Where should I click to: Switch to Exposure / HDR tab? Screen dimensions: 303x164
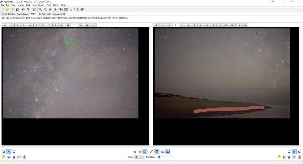[x=59, y=14]
